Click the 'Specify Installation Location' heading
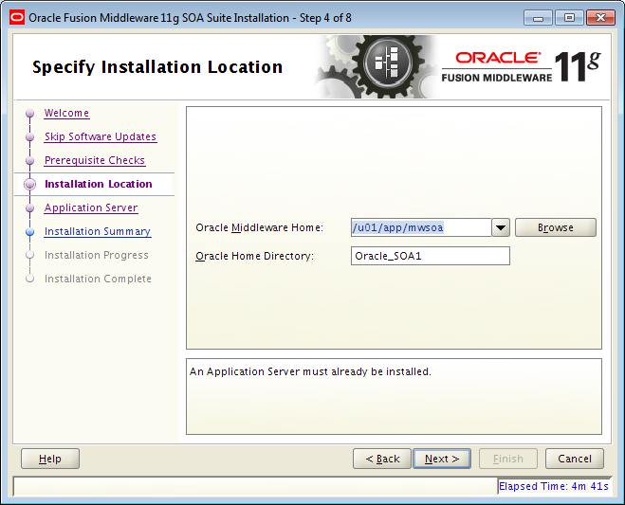625x505 pixels. (157, 67)
